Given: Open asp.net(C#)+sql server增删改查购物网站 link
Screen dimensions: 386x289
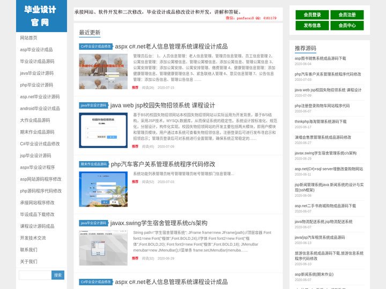Looking at the screenshot, I should (329, 169).
